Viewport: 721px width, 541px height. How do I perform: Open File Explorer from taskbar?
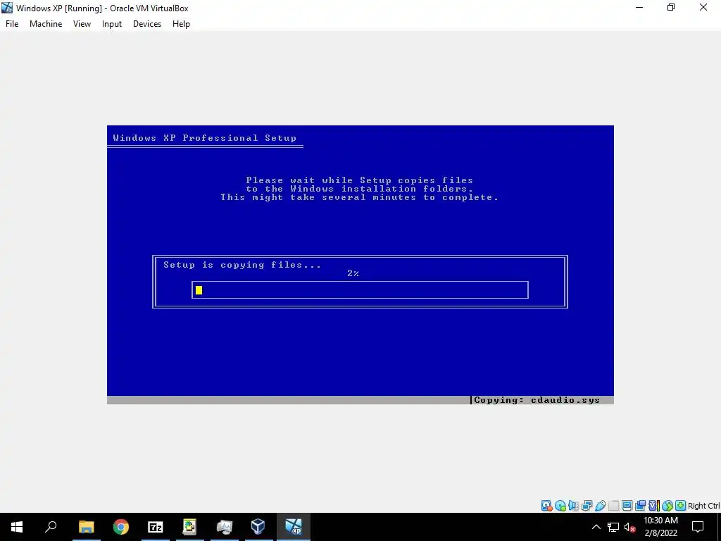tap(86, 527)
